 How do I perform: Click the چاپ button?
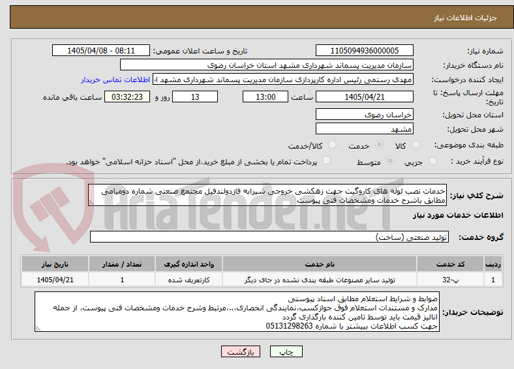pos(286,351)
